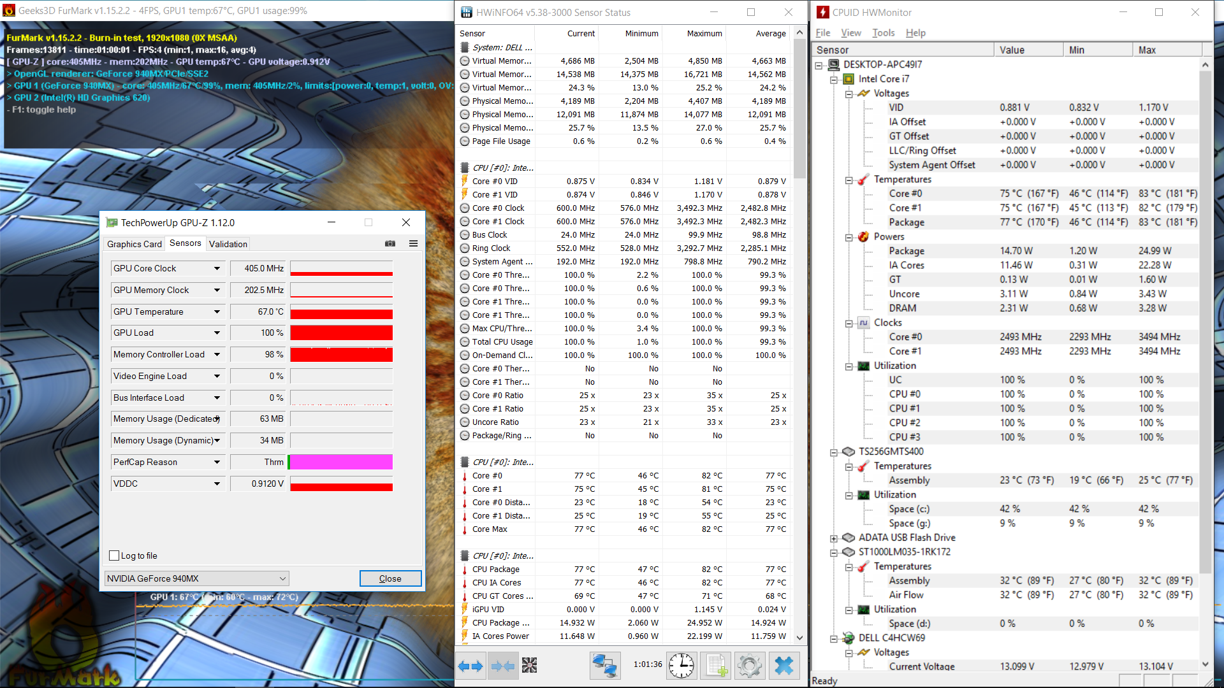This screenshot has width=1224, height=688.
Task: Open the GPU Core Clock sensor dropdown
Action: pyautogui.click(x=217, y=269)
